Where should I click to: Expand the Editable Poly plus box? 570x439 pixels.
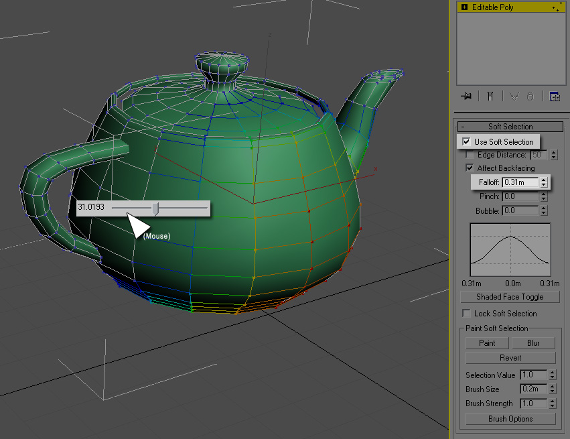tap(465, 7)
